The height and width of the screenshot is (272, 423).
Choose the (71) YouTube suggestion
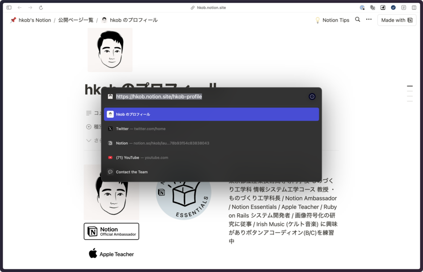(x=211, y=157)
